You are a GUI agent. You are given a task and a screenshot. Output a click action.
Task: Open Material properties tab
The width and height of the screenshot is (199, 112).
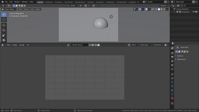(172, 98)
